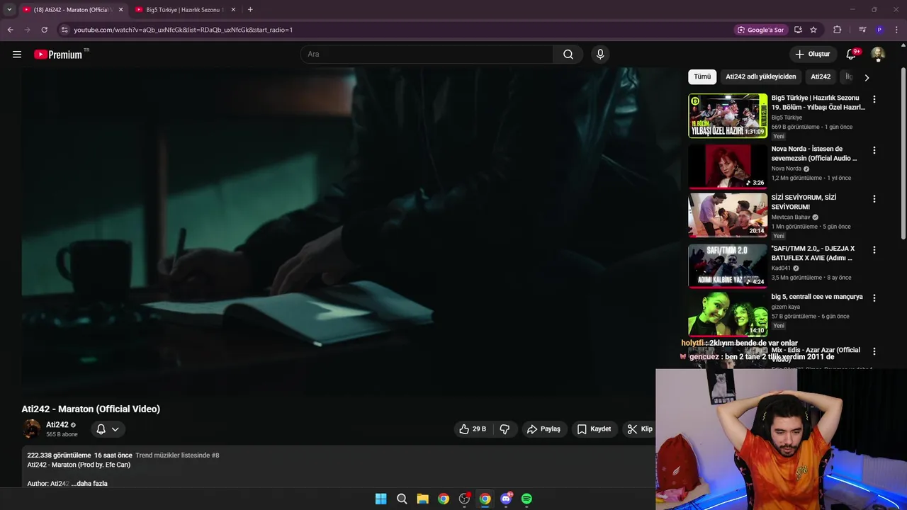Open the YouTube hamburger guide menu
The height and width of the screenshot is (510, 907).
pyautogui.click(x=17, y=54)
